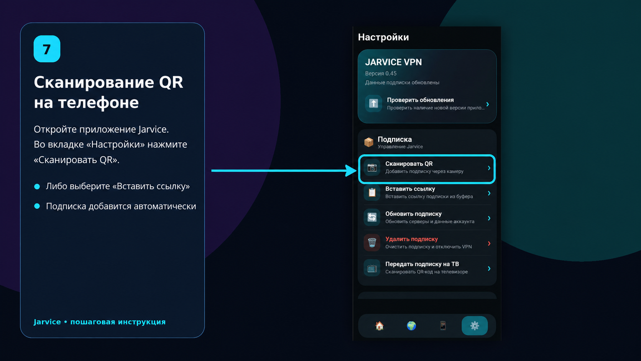The image size is (641, 361).
Task: Click bullet Подписка добавится автоматически
Action: [121, 206]
